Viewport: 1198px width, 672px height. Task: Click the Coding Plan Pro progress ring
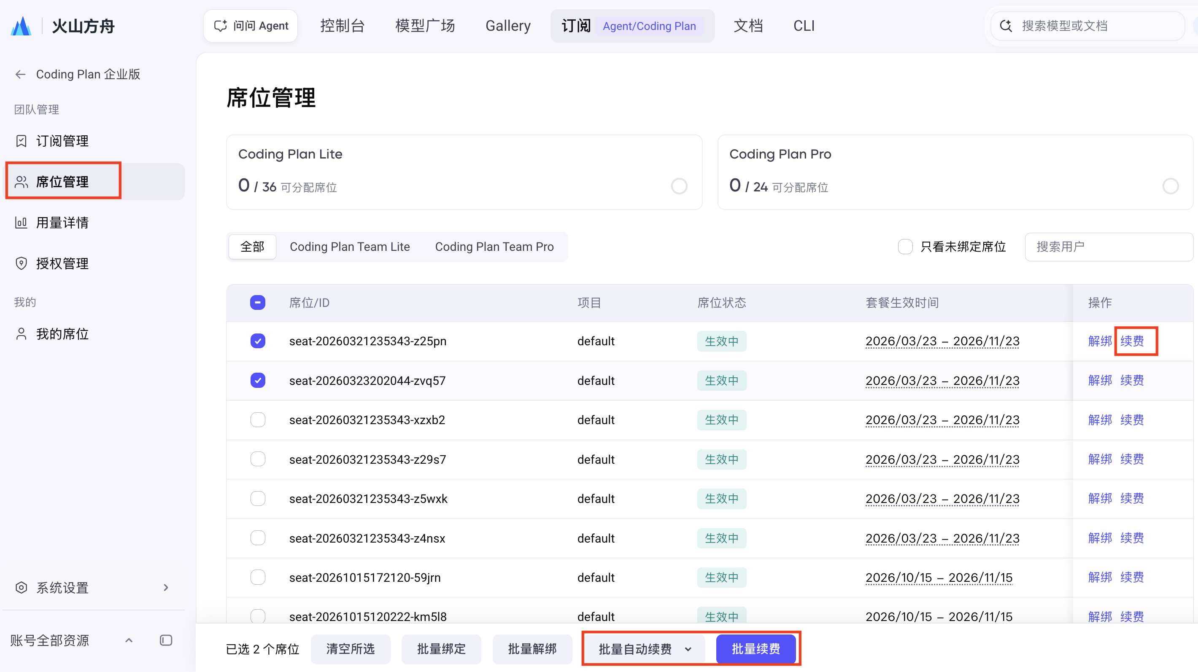pyautogui.click(x=1170, y=186)
